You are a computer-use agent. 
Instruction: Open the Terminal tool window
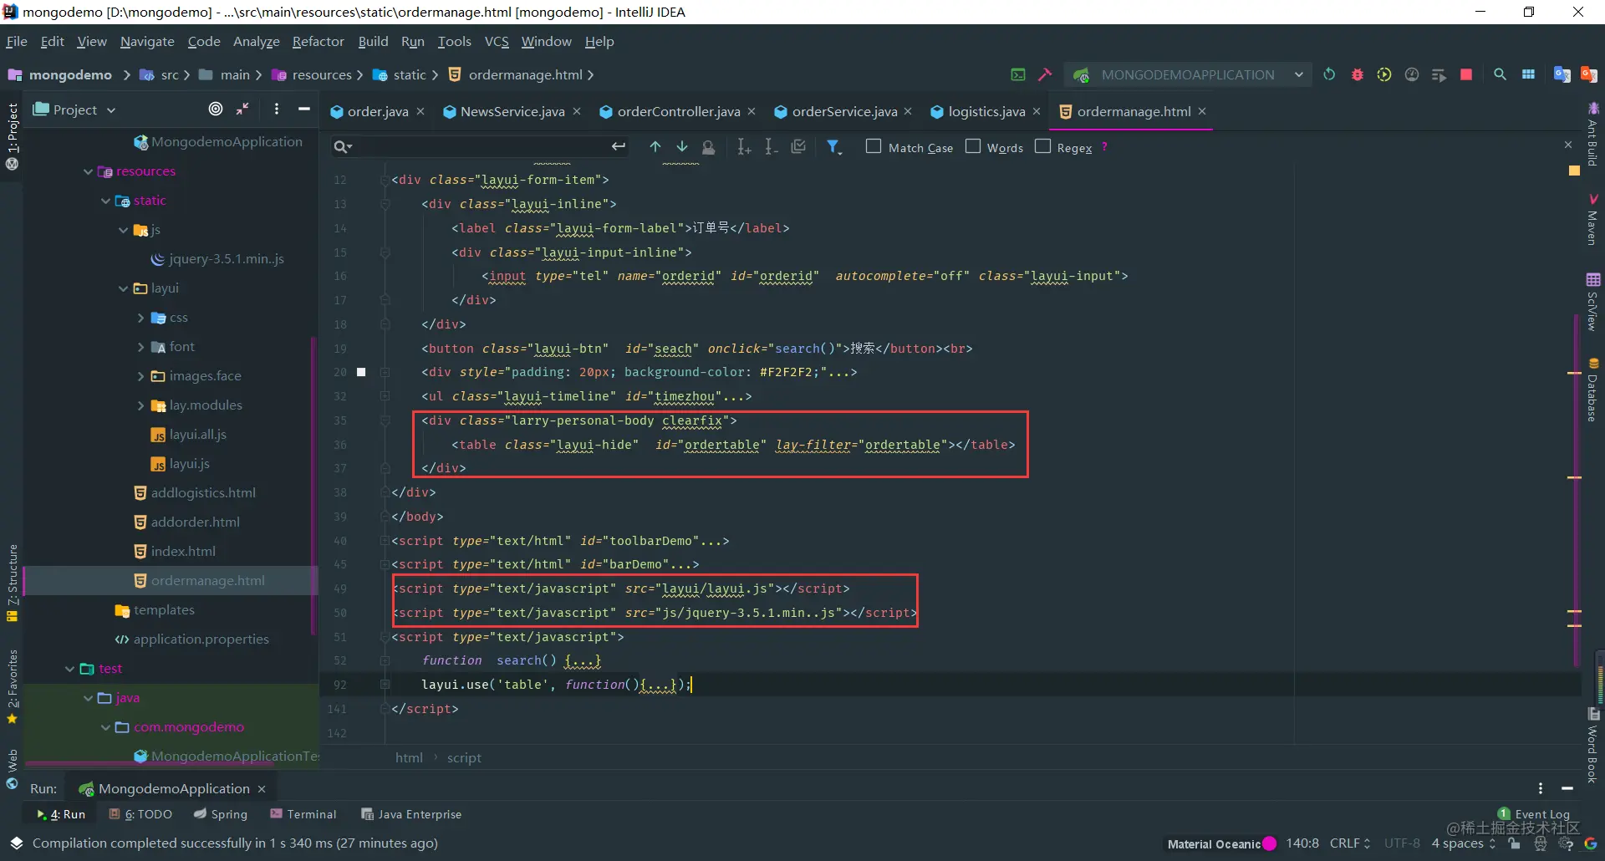coord(303,814)
